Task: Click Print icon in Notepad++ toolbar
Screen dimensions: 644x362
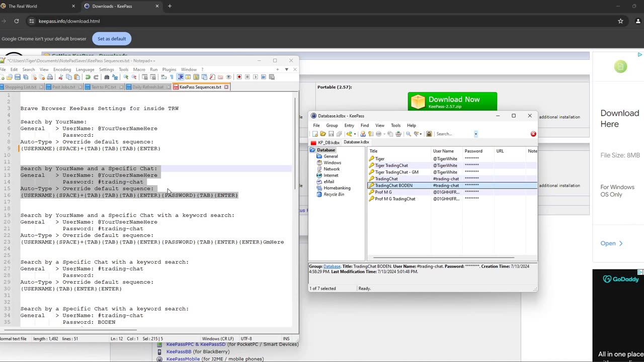Action: 50,77
